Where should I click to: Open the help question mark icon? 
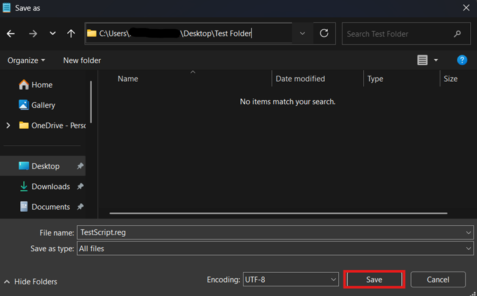(x=462, y=60)
